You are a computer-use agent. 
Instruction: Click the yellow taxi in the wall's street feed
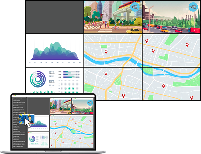(x=135, y=31)
